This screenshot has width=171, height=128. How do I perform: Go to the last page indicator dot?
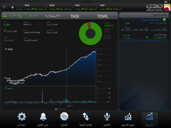point(64,109)
